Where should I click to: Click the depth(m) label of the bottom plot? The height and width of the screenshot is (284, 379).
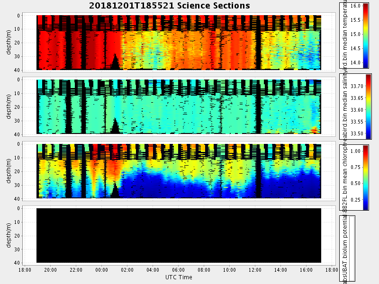point(9,235)
